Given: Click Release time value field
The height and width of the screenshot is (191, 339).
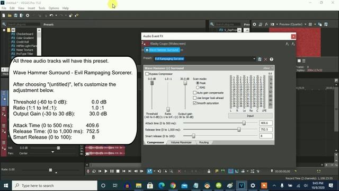Looking at the screenshot, I should coord(266,129).
